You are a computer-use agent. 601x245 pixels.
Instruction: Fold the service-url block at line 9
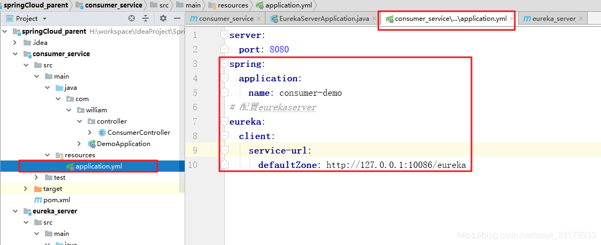coord(224,150)
